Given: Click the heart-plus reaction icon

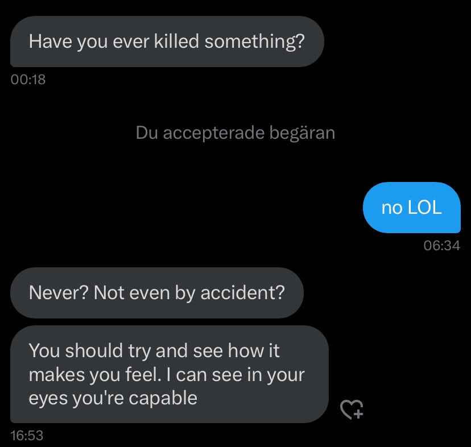Looking at the screenshot, I should [x=351, y=409].
